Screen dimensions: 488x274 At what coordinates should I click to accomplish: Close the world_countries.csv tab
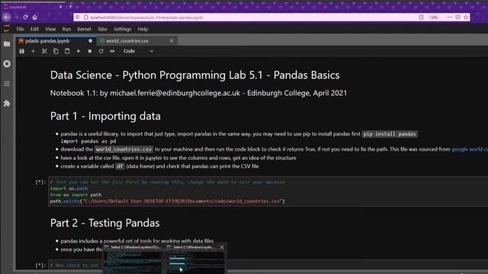coord(171,40)
